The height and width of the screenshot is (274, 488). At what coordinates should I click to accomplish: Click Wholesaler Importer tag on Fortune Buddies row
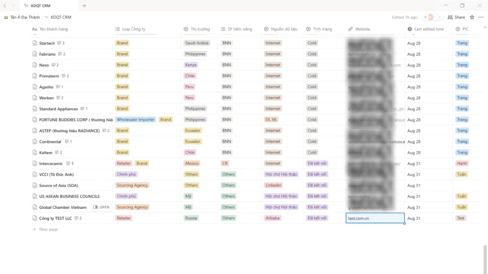pos(135,119)
